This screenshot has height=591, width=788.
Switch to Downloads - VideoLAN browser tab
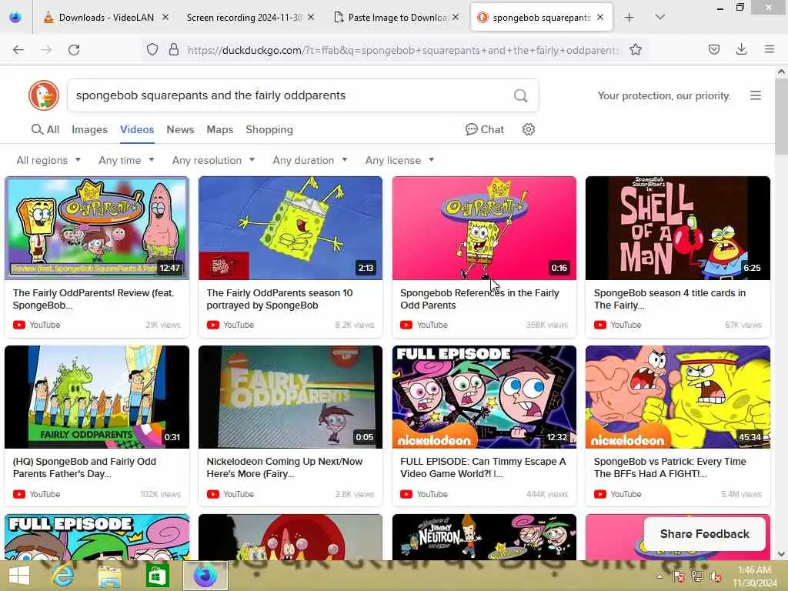105,18
